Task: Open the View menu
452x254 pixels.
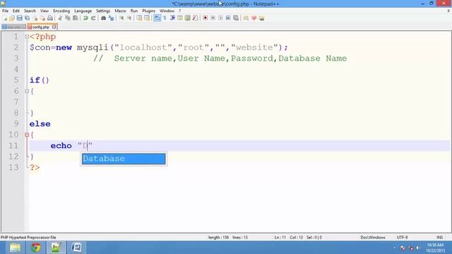Action: click(x=44, y=11)
